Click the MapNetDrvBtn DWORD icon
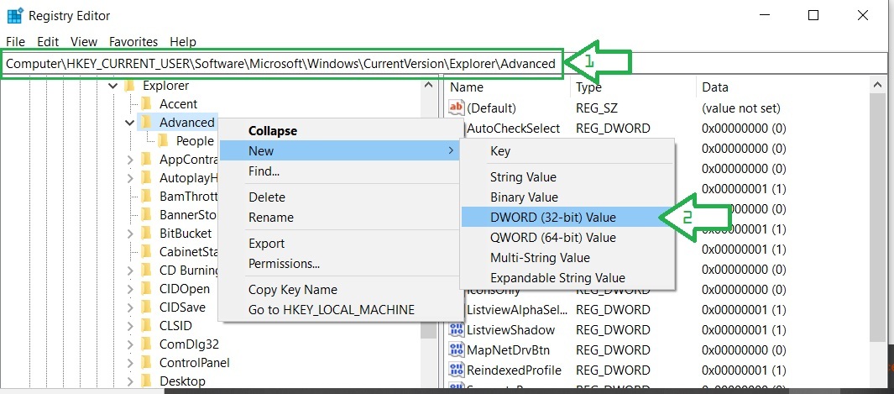The width and height of the screenshot is (894, 394). click(x=457, y=349)
